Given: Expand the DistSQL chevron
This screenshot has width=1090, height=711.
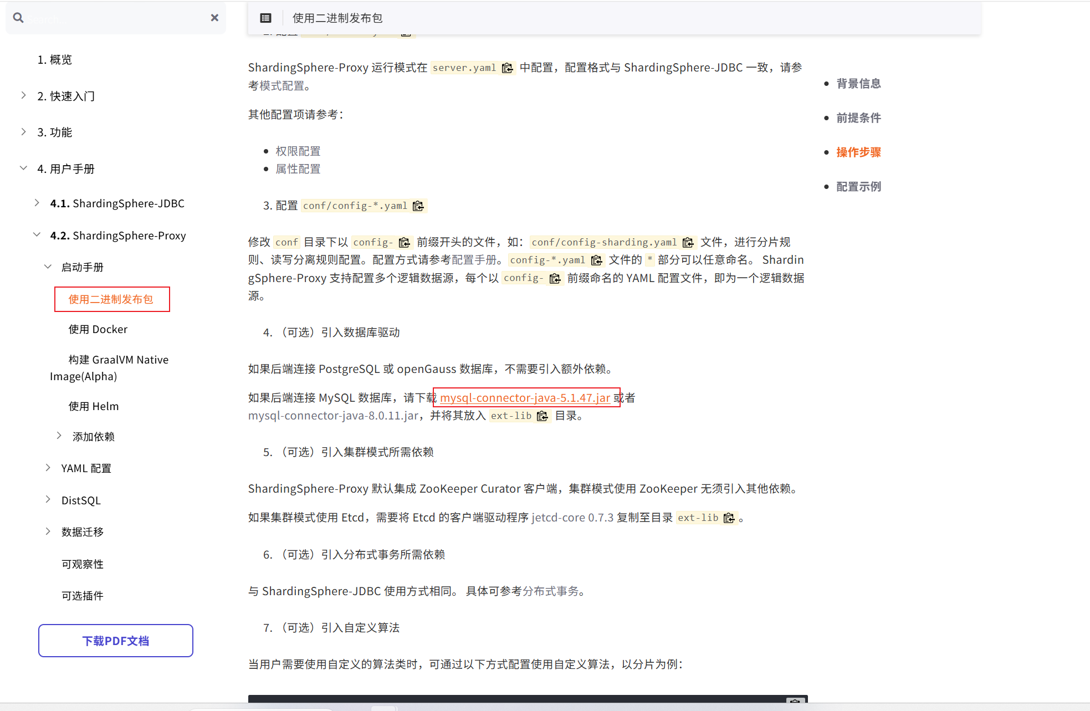Looking at the screenshot, I should [x=48, y=499].
